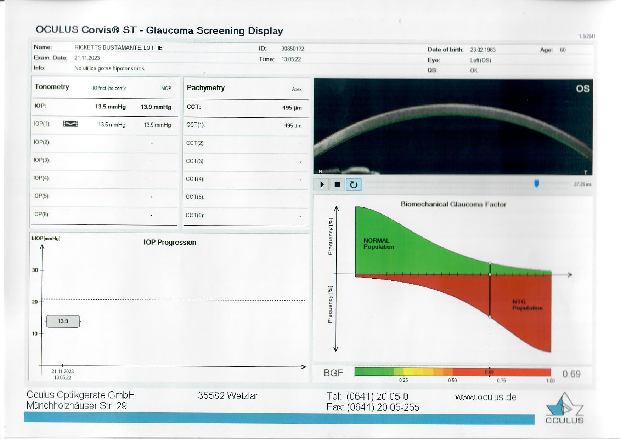Select the IOP(1) measurement row
The width and height of the screenshot is (621, 439).
pos(105,125)
